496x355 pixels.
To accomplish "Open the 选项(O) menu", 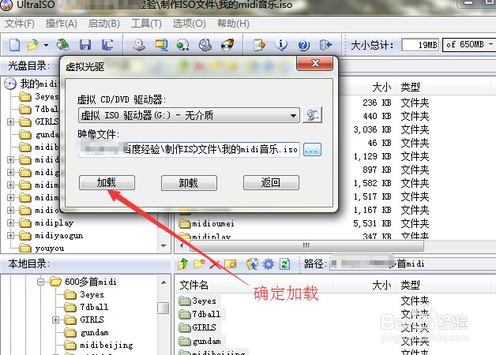I will (190, 24).
